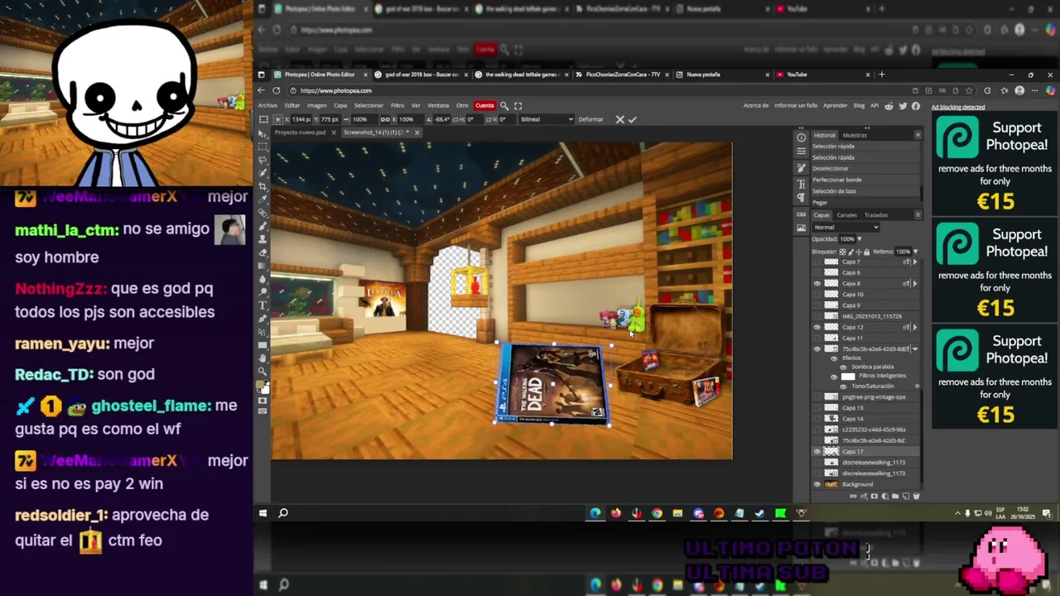
Task: Confirm the transform with the checkmark
Action: click(x=632, y=119)
